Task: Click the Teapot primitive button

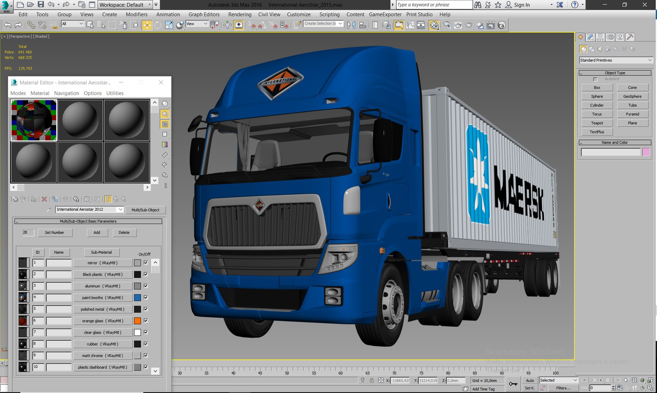Action: 597,123
